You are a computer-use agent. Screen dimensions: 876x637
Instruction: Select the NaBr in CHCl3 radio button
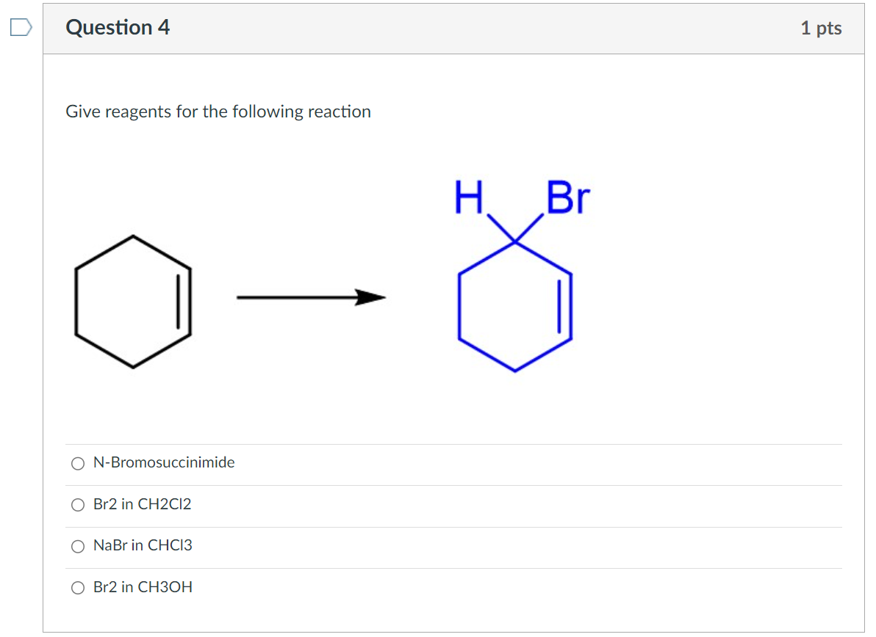78,545
